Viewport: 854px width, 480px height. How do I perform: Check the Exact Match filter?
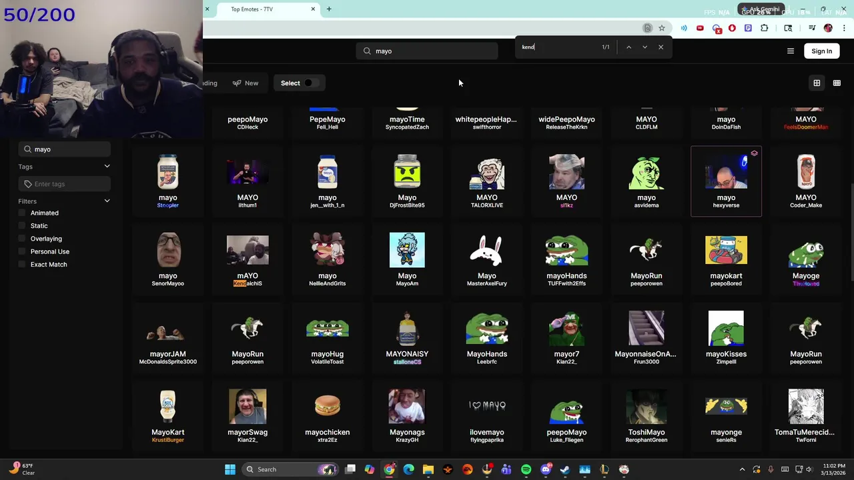pyautogui.click(x=22, y=265)
